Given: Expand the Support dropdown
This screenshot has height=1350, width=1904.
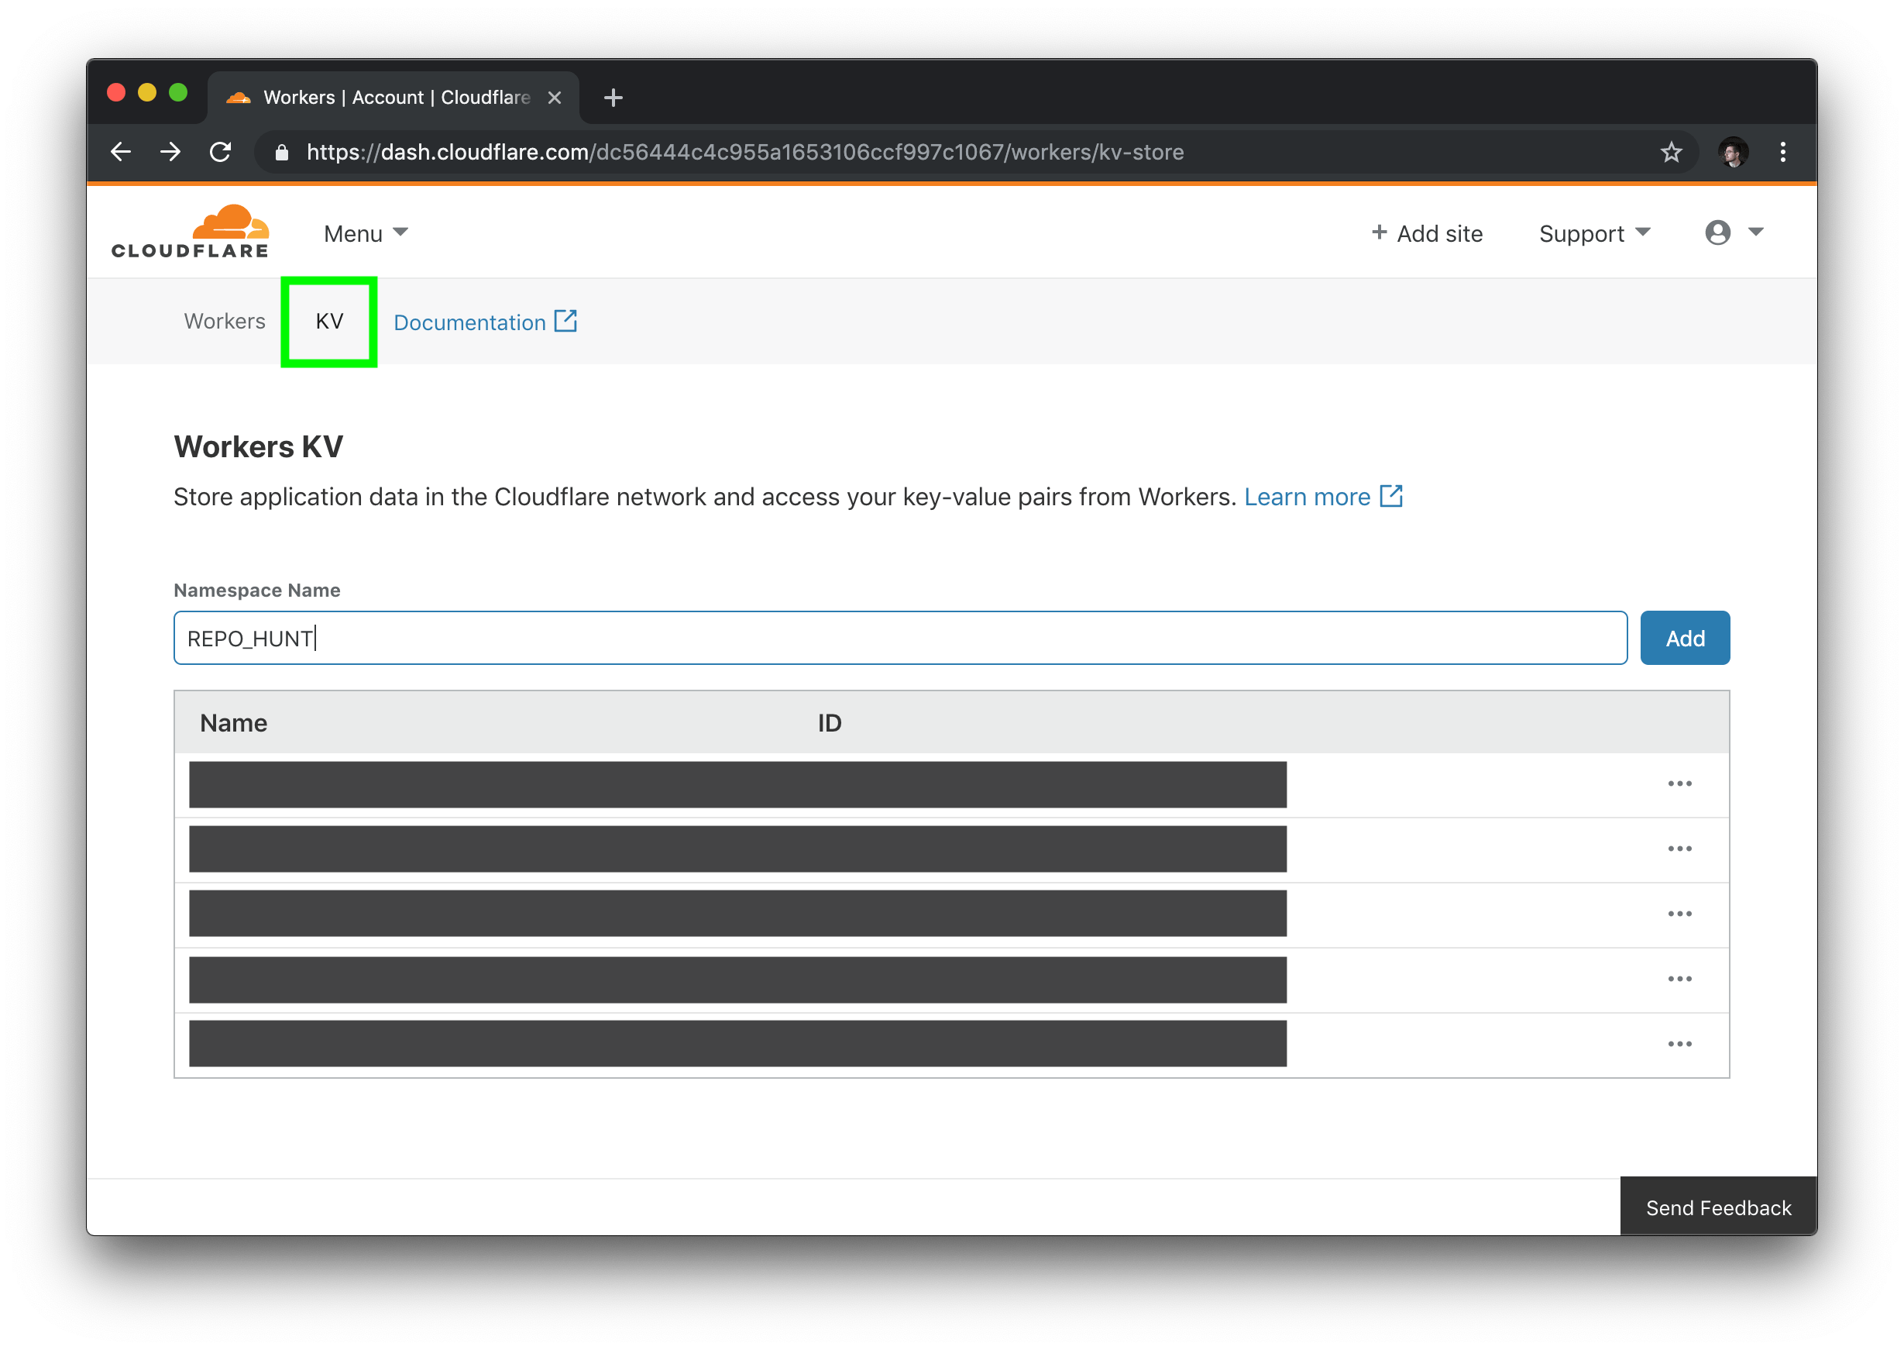Looking at the screenshot, I should coord(1594,233).
